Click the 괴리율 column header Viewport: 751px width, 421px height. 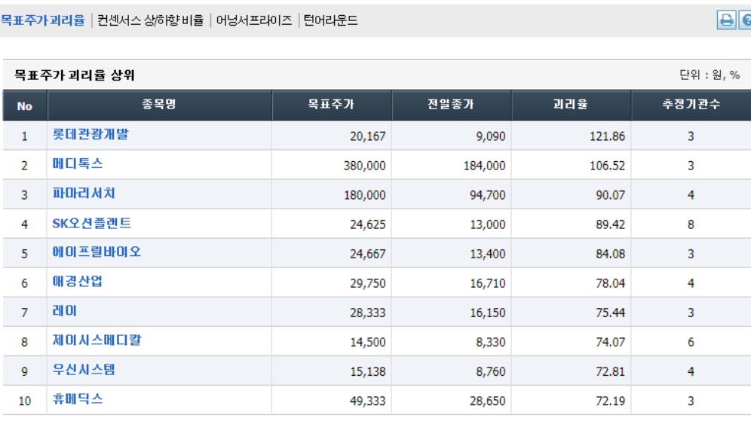coord(571,105)
